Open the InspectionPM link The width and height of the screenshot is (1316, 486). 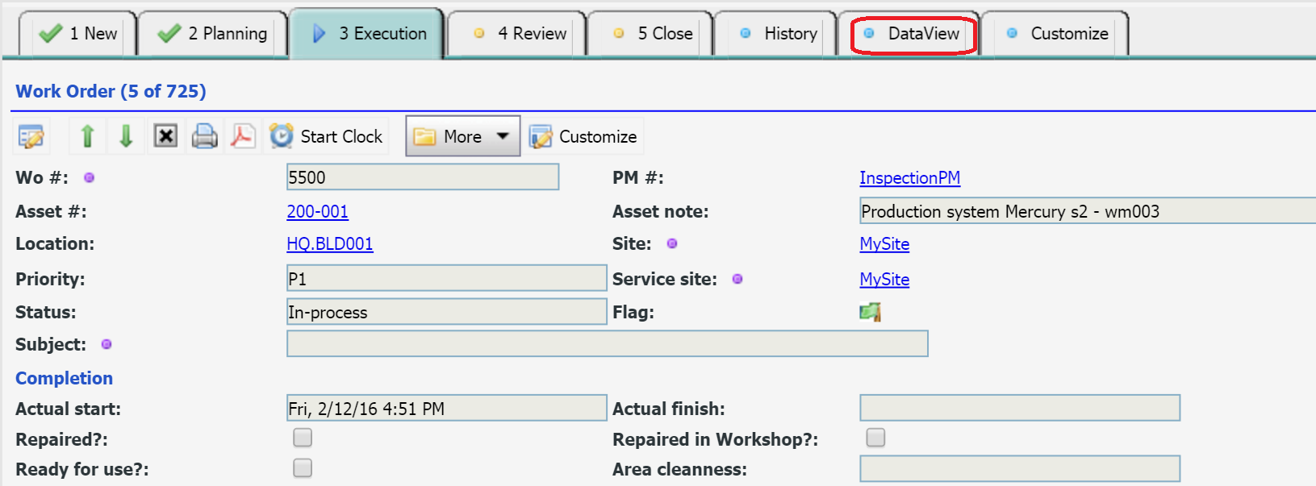point(909,178)
